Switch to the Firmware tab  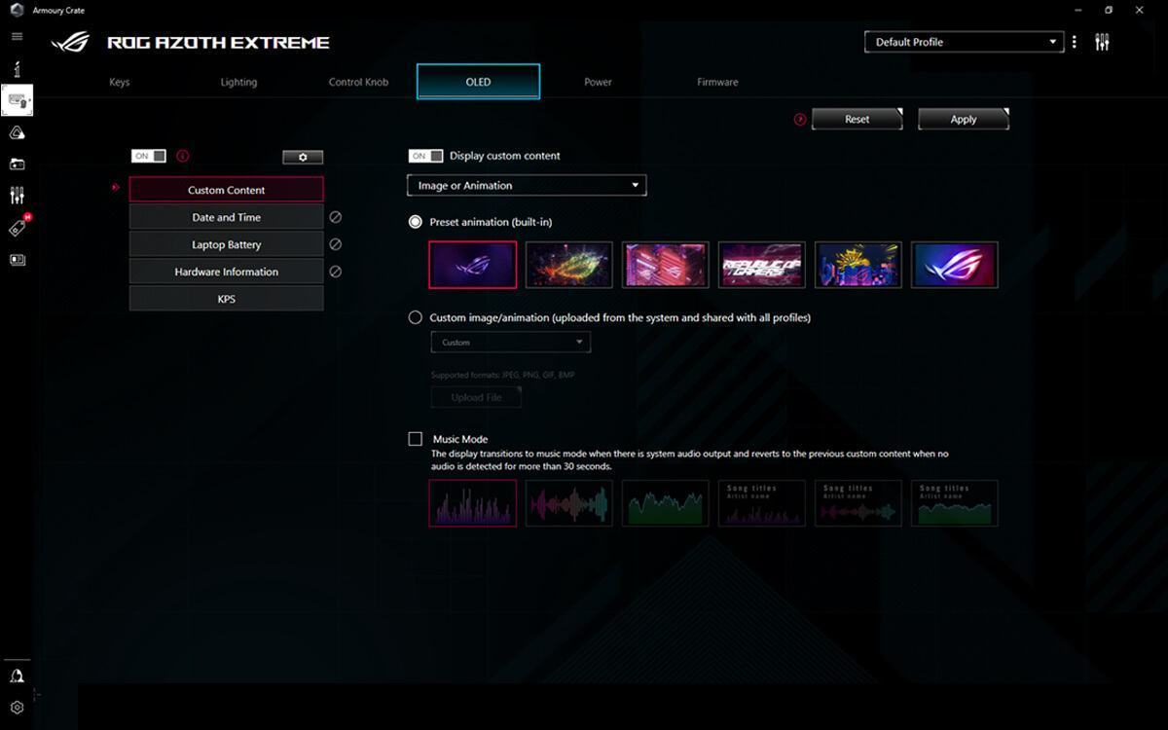(716, 82)
